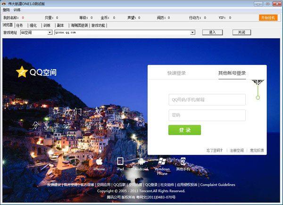Open the 官方空间 footer link
Image resolution: width=283 pixels, height=205 pixels.
[71, 185]
